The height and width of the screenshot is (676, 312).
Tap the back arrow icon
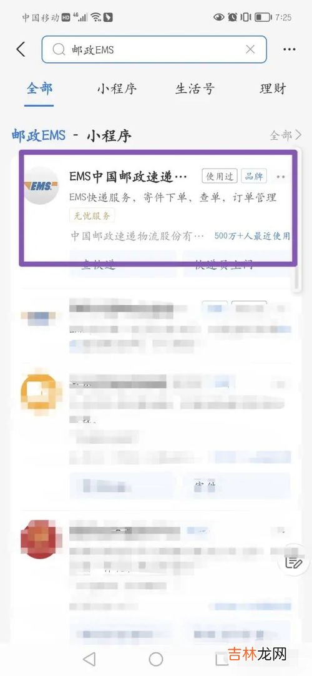[x=21, y=49]
